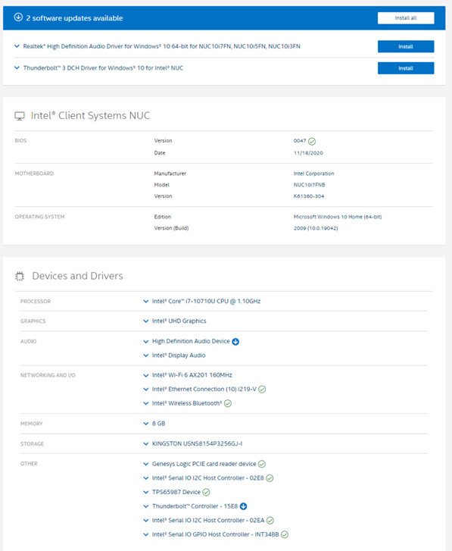
Task: Install the Realtek High Definition Audio Driver
Action: [406, 46]
